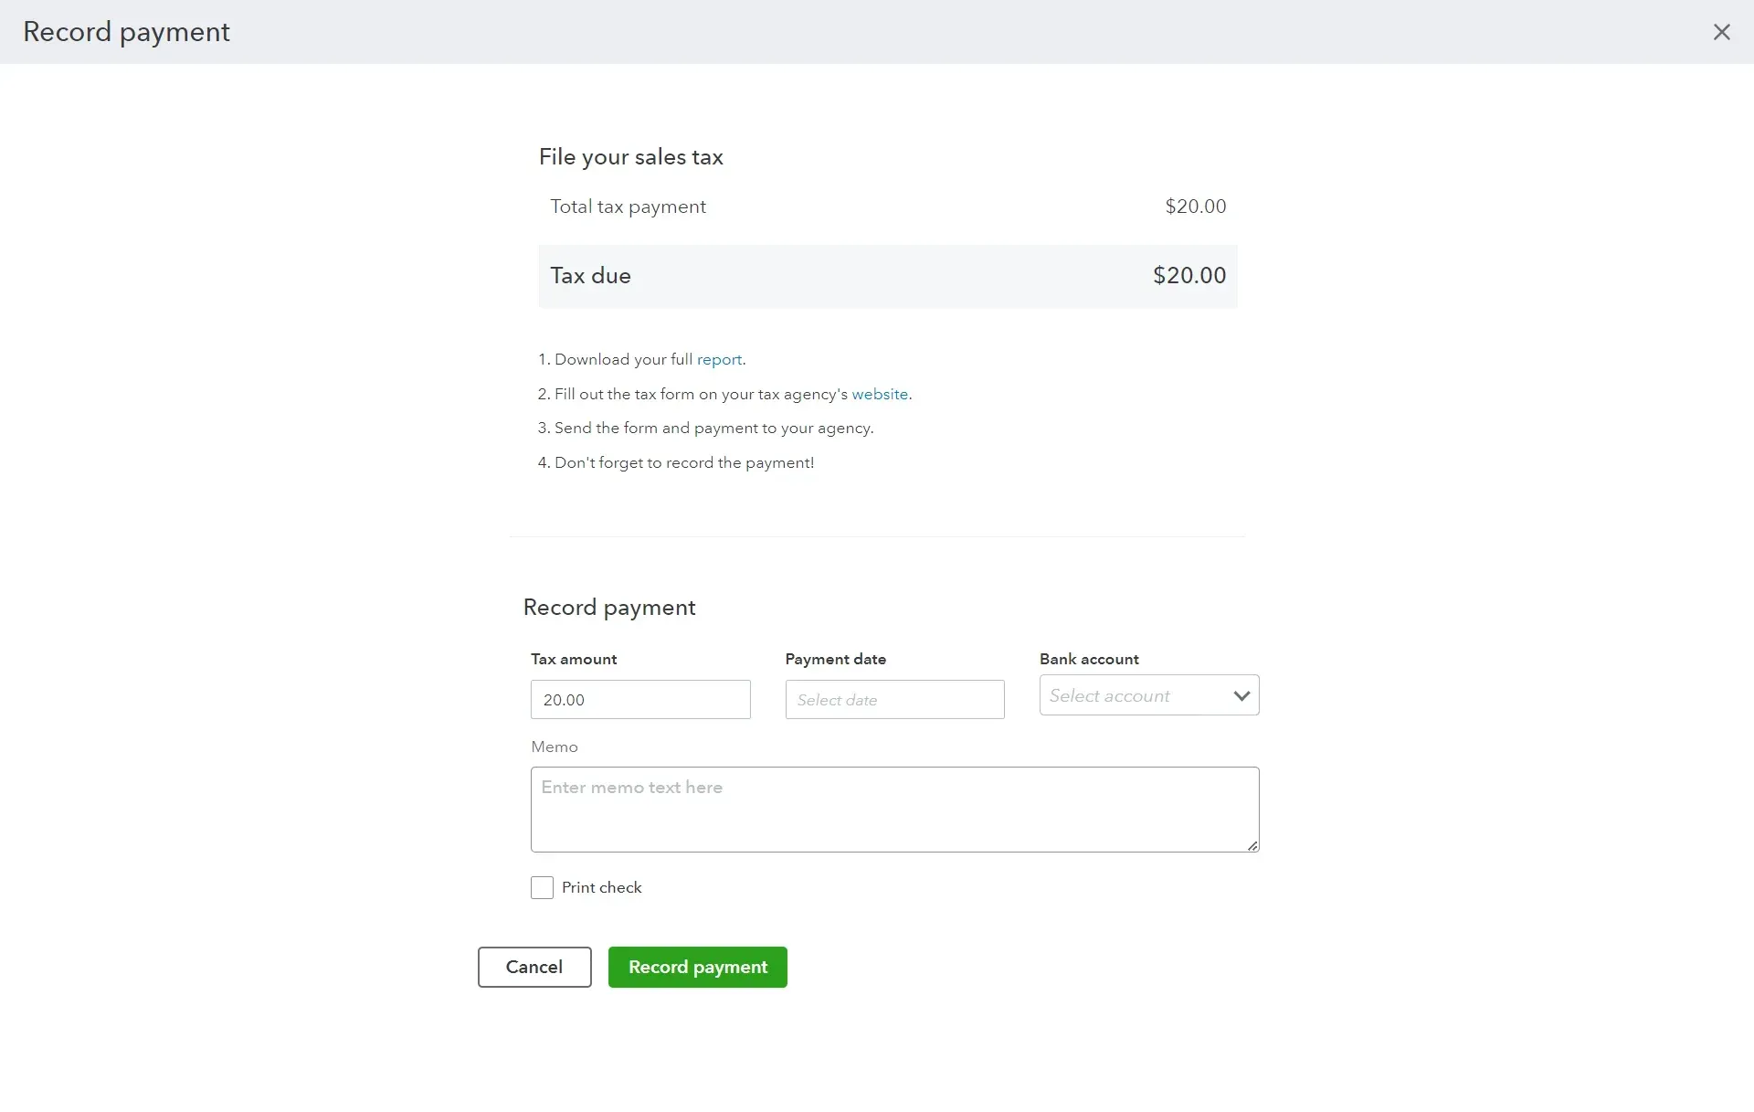Click the Select date input field
Image resolution: width=1754 pixels, height=1112 pixels.
point(893,700)
